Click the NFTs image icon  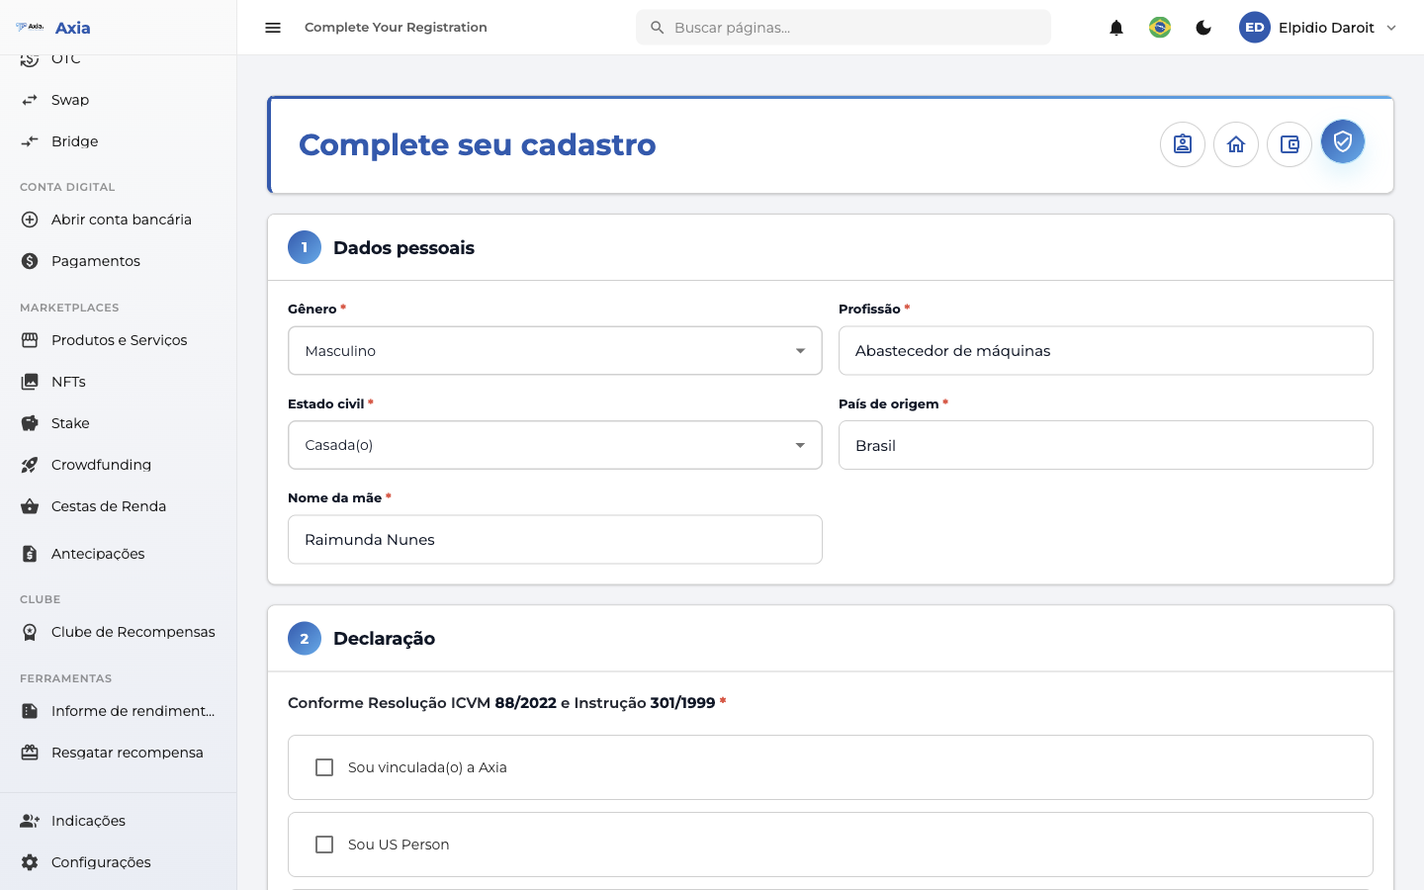(30, 382)
